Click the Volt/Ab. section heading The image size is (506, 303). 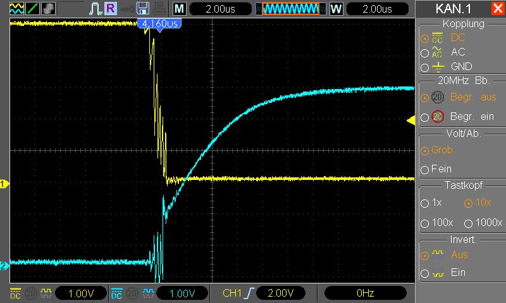pyautogui.click(x=464, y=133)
